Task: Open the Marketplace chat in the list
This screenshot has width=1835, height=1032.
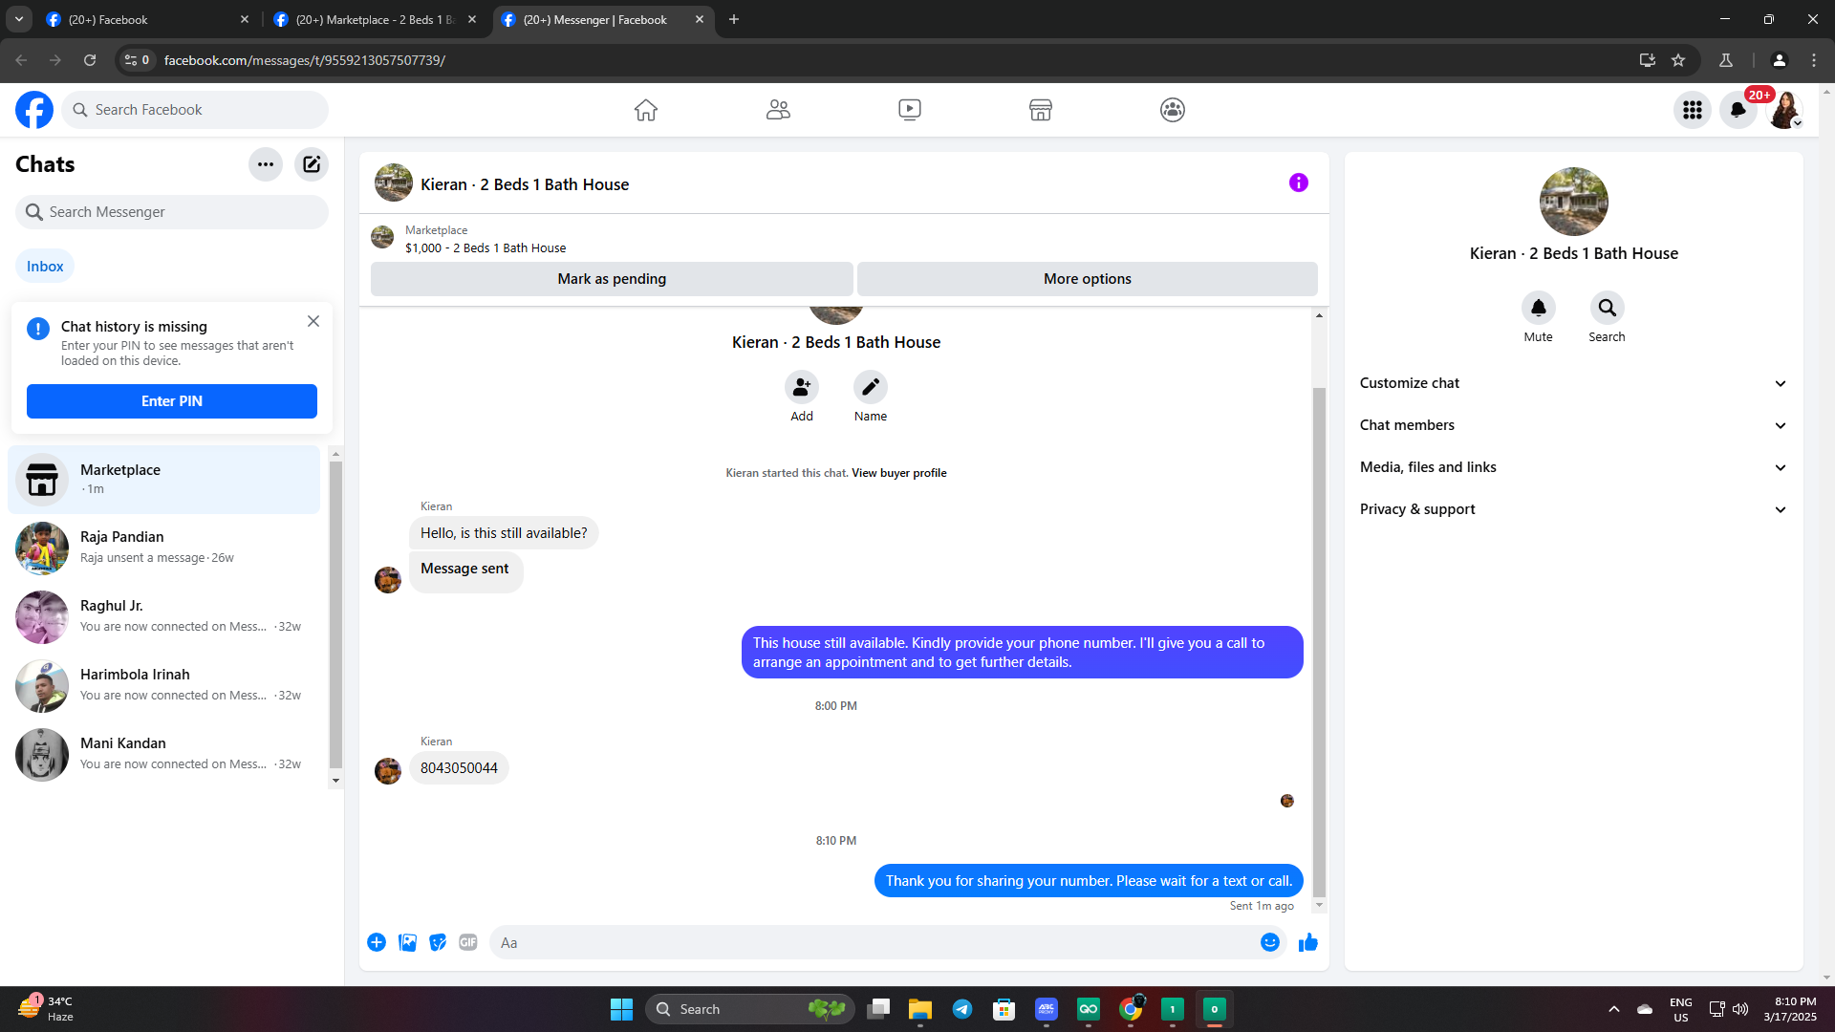Action: (x=164, y=480)
